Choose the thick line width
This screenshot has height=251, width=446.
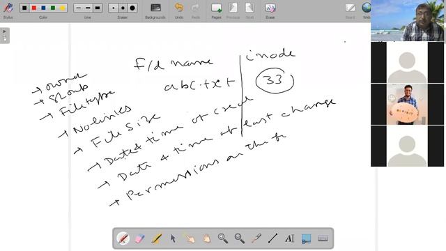click(98, 8)
